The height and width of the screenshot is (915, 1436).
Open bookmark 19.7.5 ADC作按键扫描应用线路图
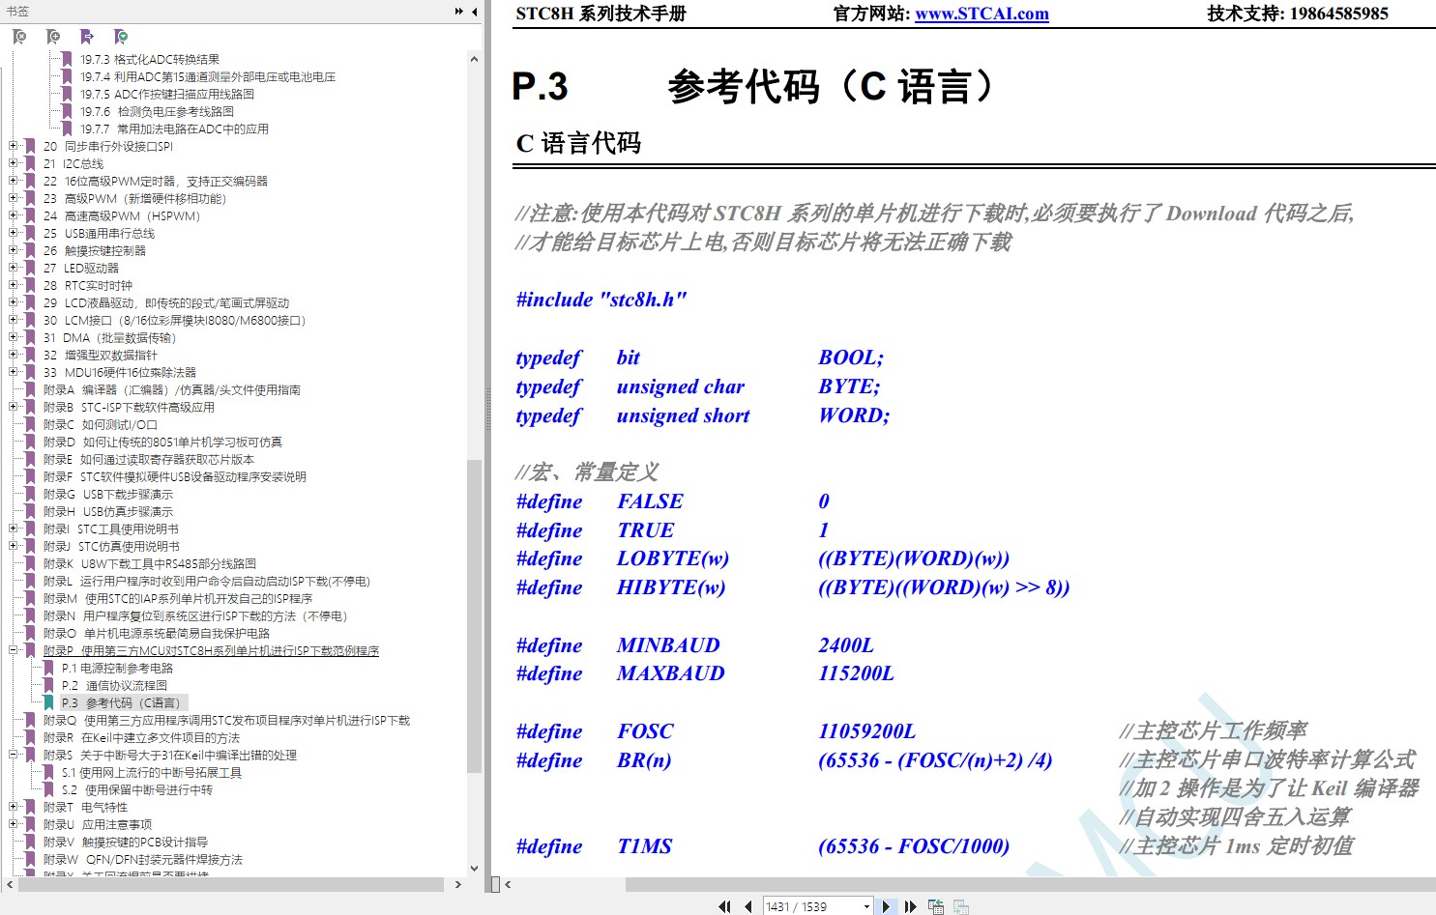[x=167, y=94]
